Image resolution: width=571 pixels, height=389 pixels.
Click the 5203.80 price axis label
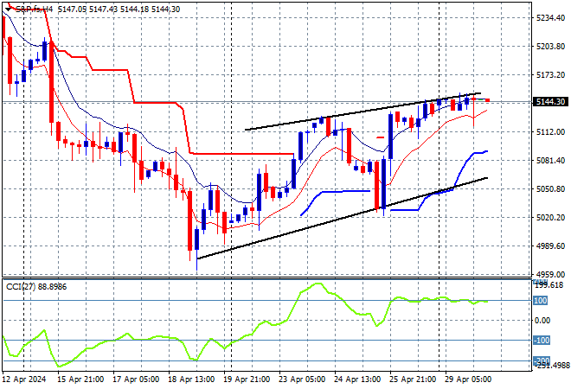550,46
